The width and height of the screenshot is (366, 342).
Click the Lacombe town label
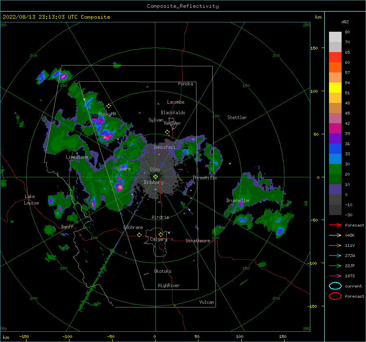point(176,102)
